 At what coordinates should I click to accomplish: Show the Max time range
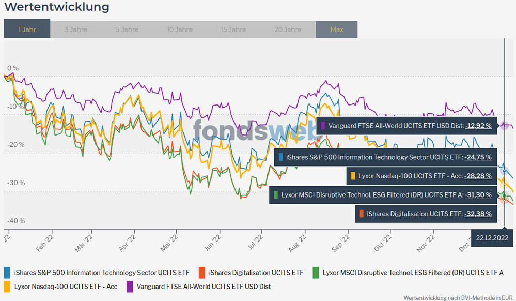pos(336,29)
